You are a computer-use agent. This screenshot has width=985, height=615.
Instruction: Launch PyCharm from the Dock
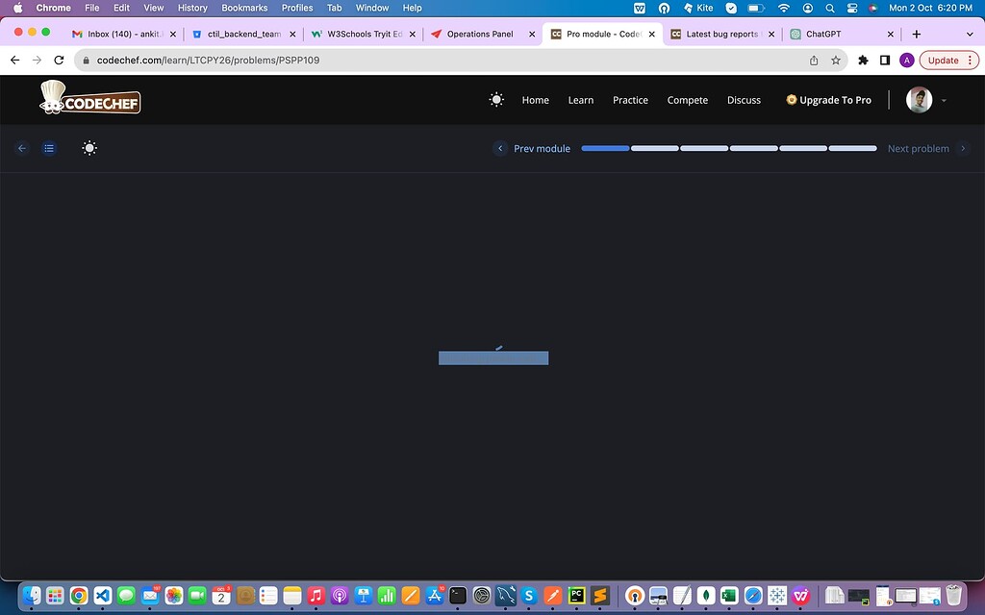(577, 596)
